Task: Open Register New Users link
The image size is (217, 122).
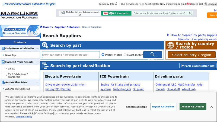Action: (161, 4)
